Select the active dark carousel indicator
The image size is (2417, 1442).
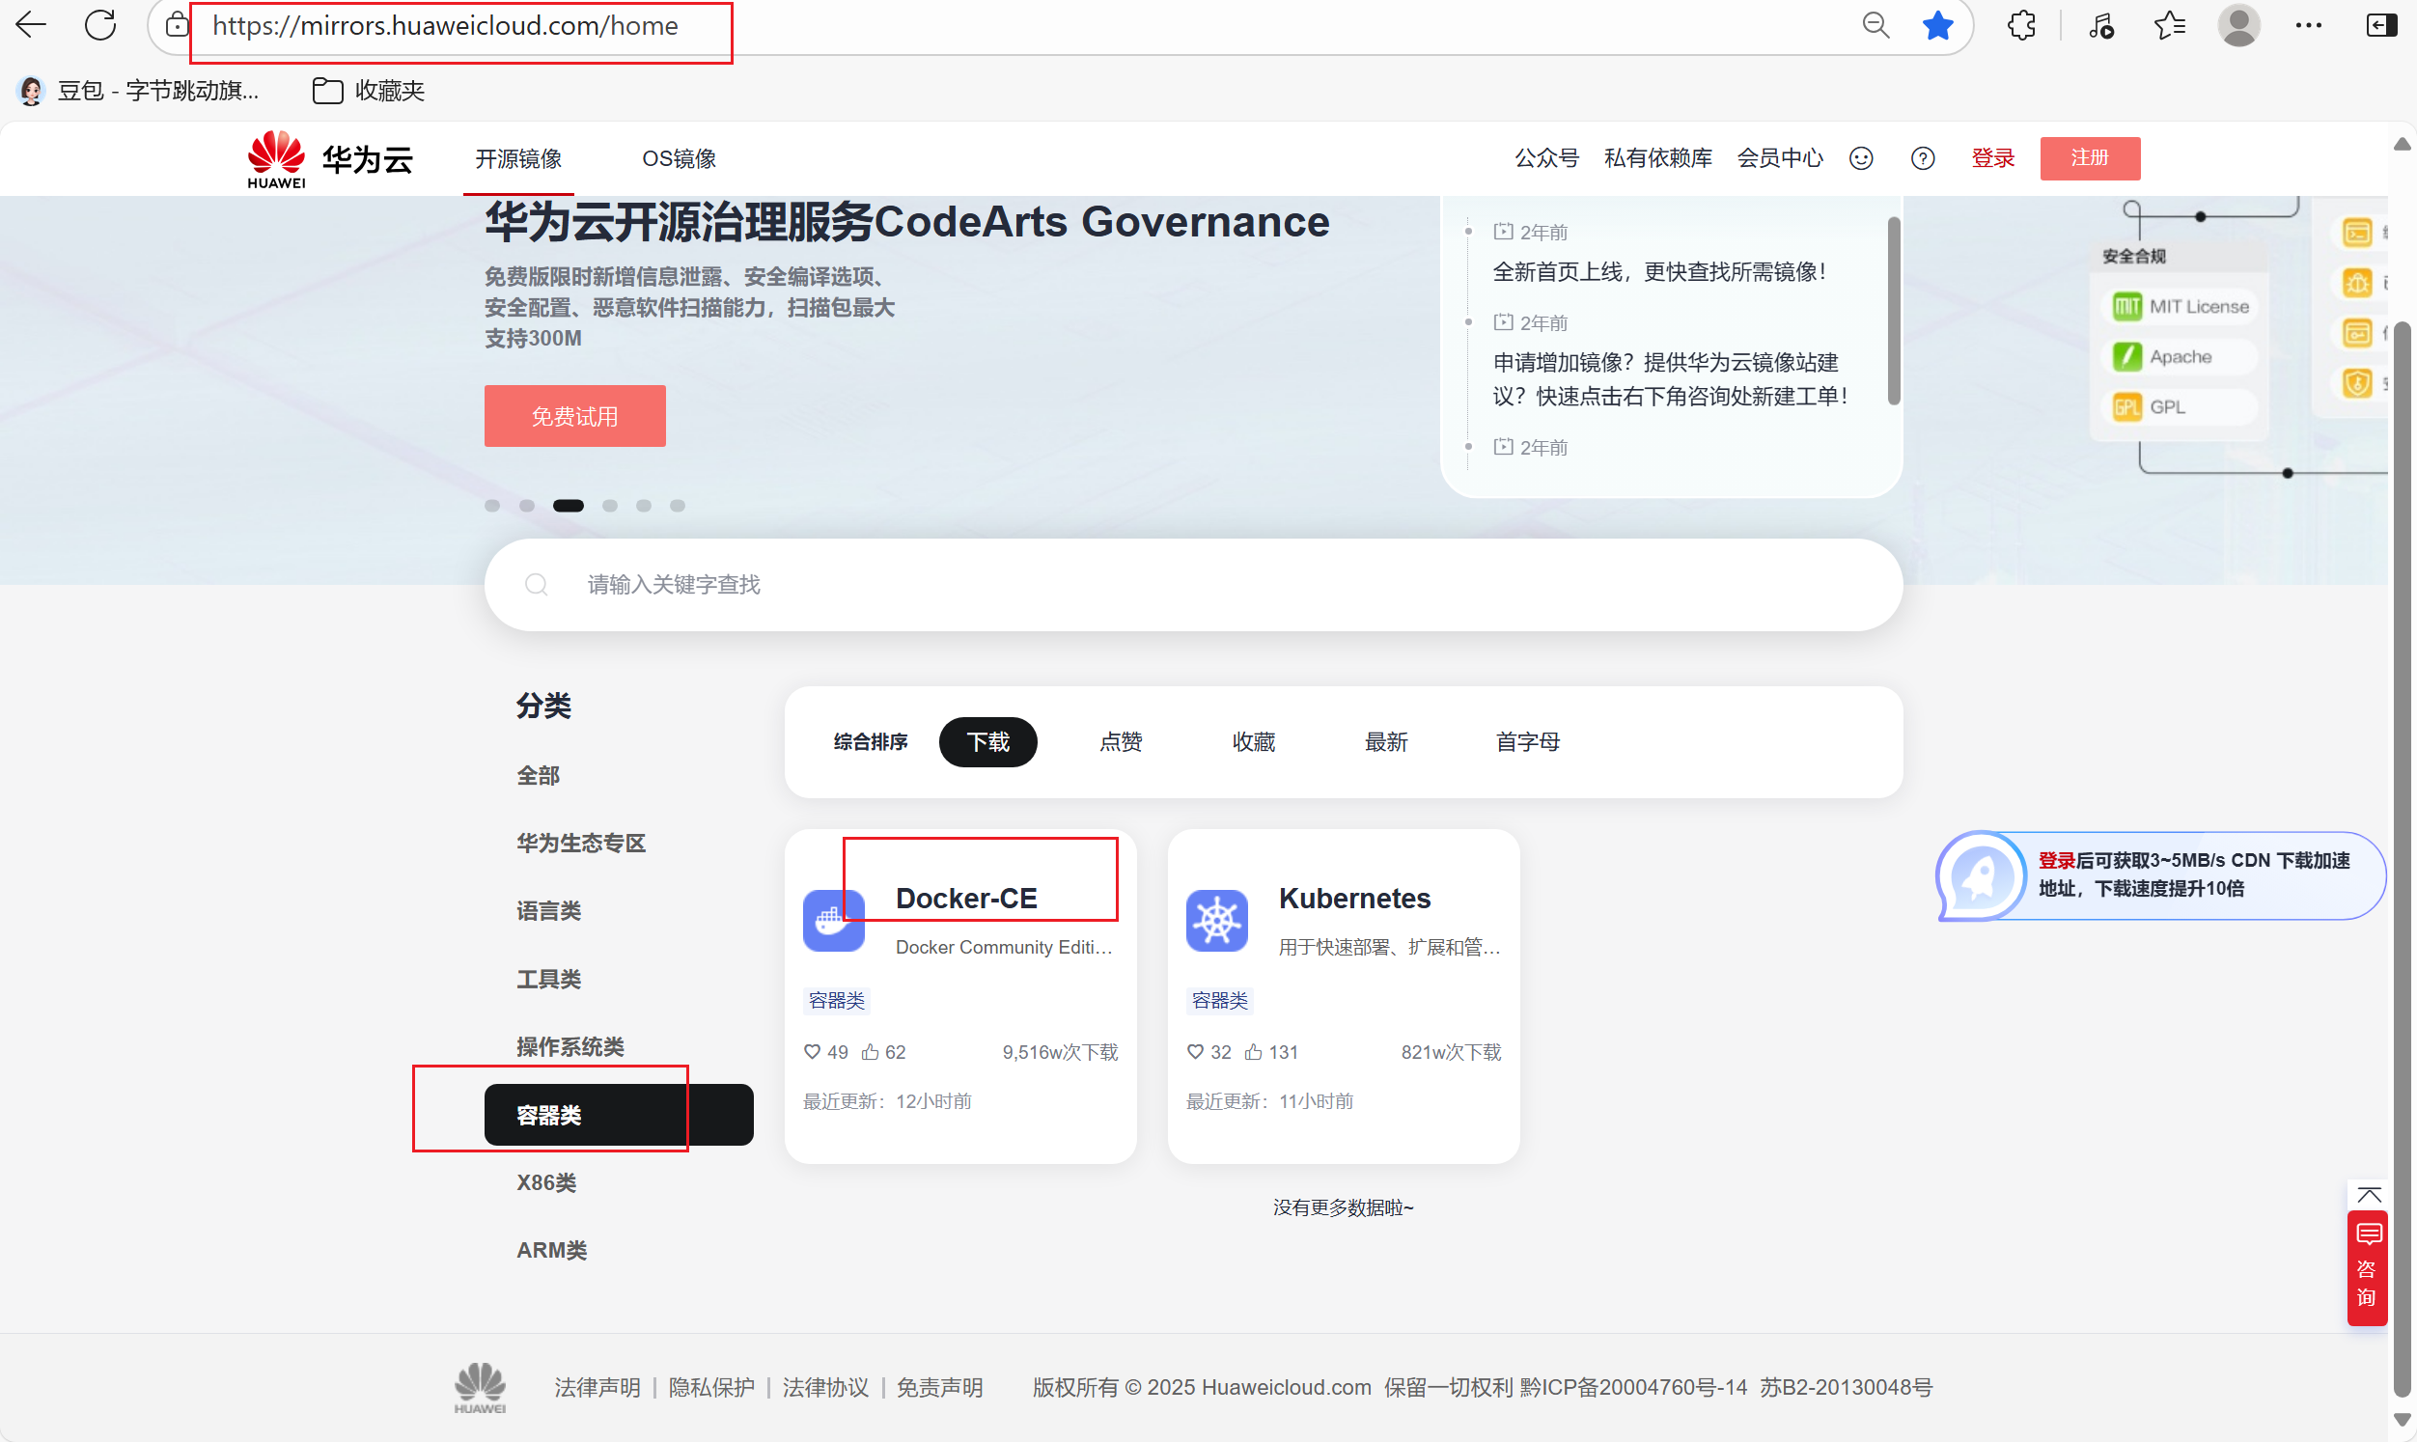(569, 506)
